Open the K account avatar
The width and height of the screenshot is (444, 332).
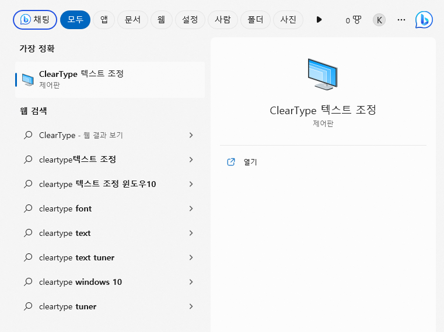379,20
